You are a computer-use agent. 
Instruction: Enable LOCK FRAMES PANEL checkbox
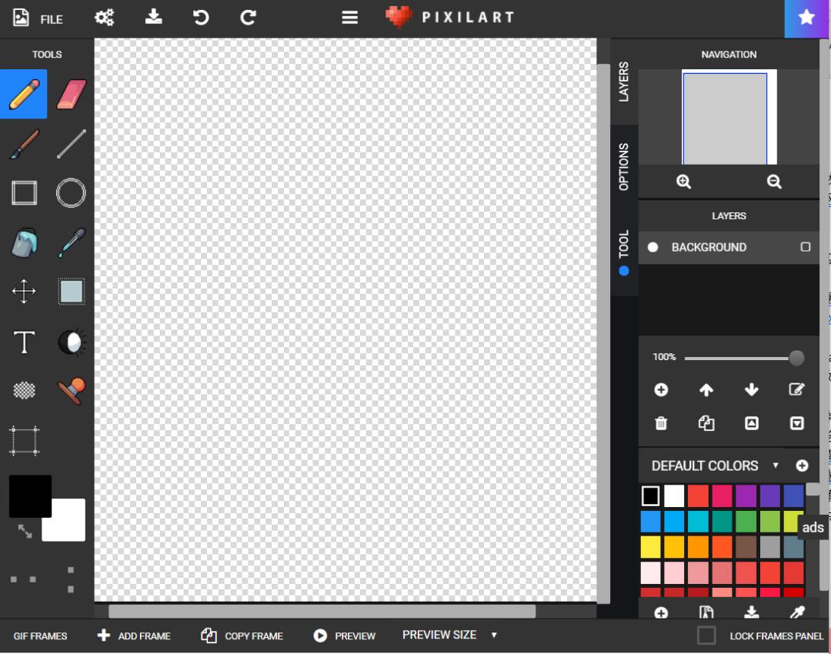coord(706,636)
